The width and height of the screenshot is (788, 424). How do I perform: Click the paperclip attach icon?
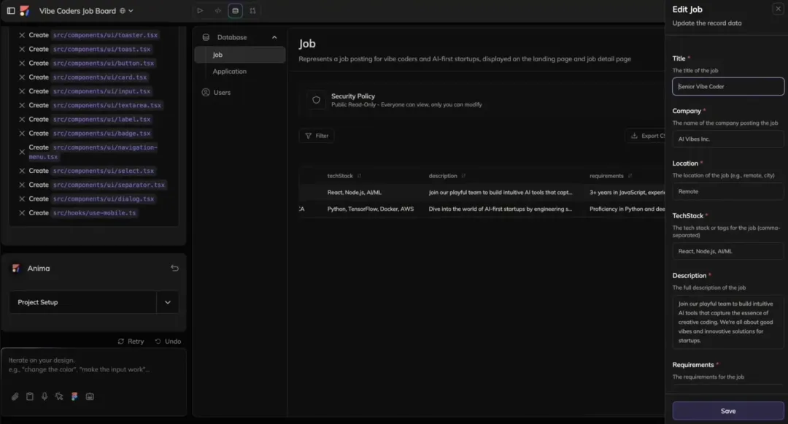(15, 397)
